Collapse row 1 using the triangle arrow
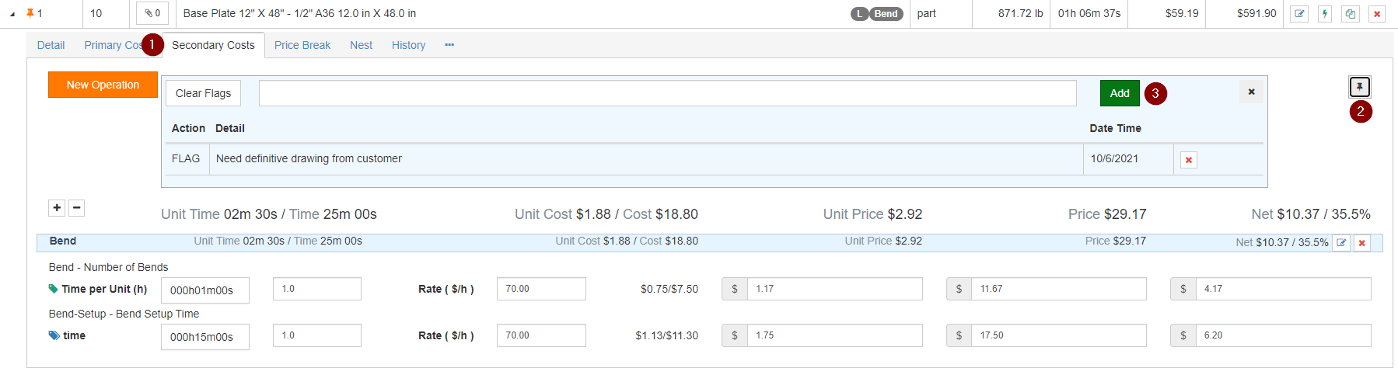This screenshot has width=1398, height=368. tap(12, 14)
